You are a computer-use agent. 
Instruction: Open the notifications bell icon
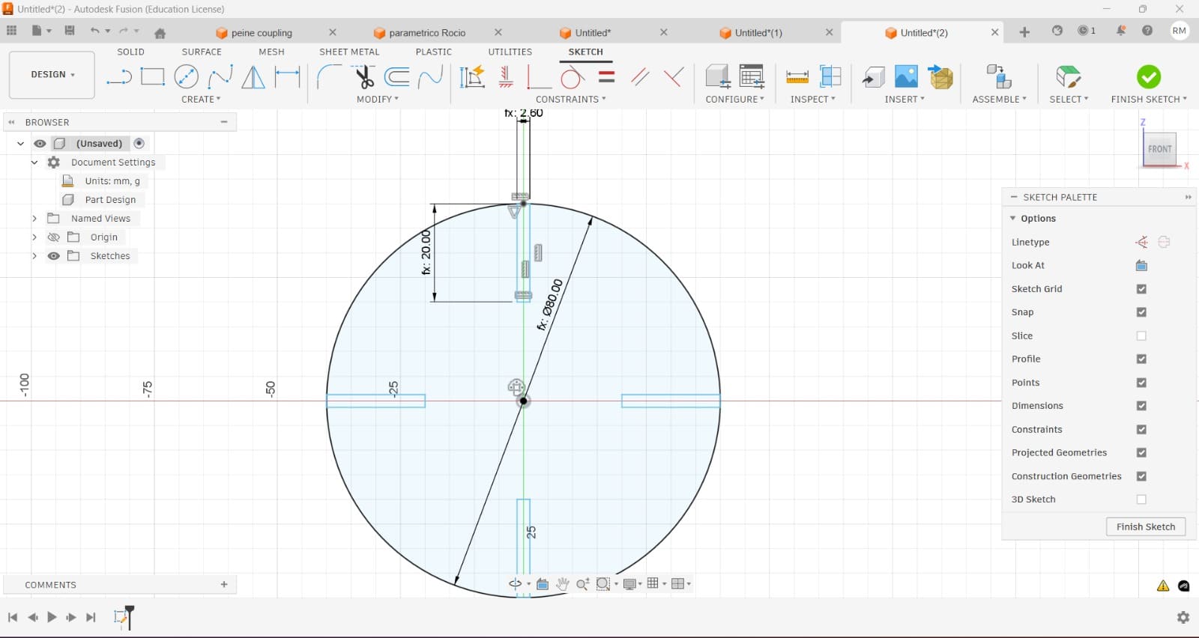[x=1121, y=31]
